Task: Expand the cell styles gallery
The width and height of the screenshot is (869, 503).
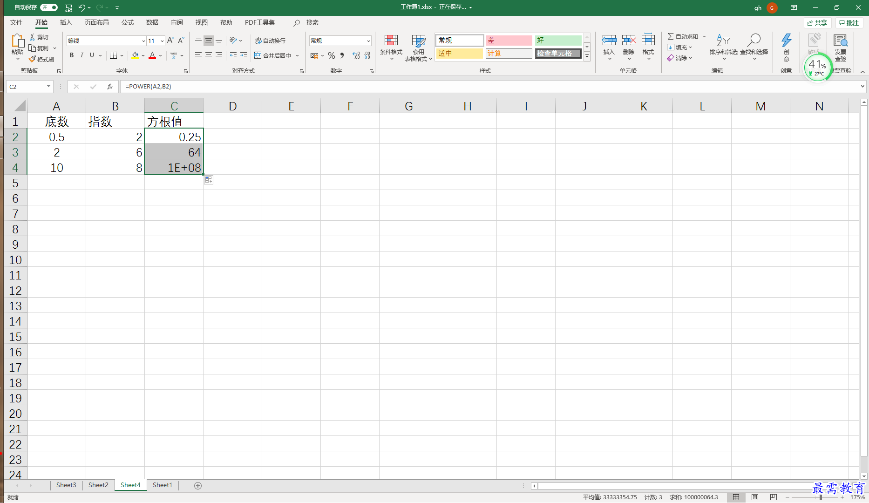Action: (x=587, y=56)
